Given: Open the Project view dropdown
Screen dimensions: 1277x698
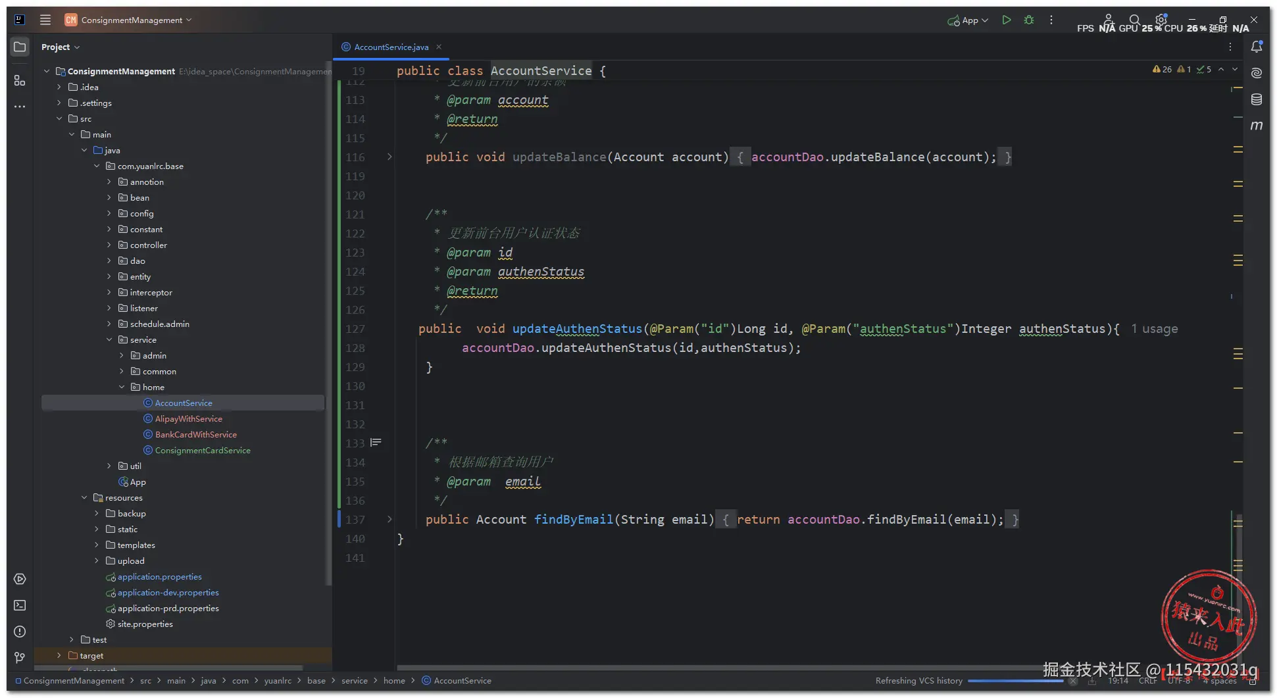Looking at the screenshot, I should pyautogui.click(x=60, y=47).
